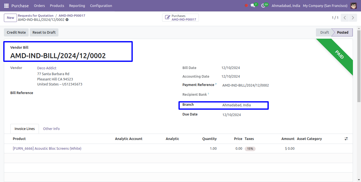Open the apps grid menu icon
This screenshot has width=361, height=182.
[x=6, y=6]
